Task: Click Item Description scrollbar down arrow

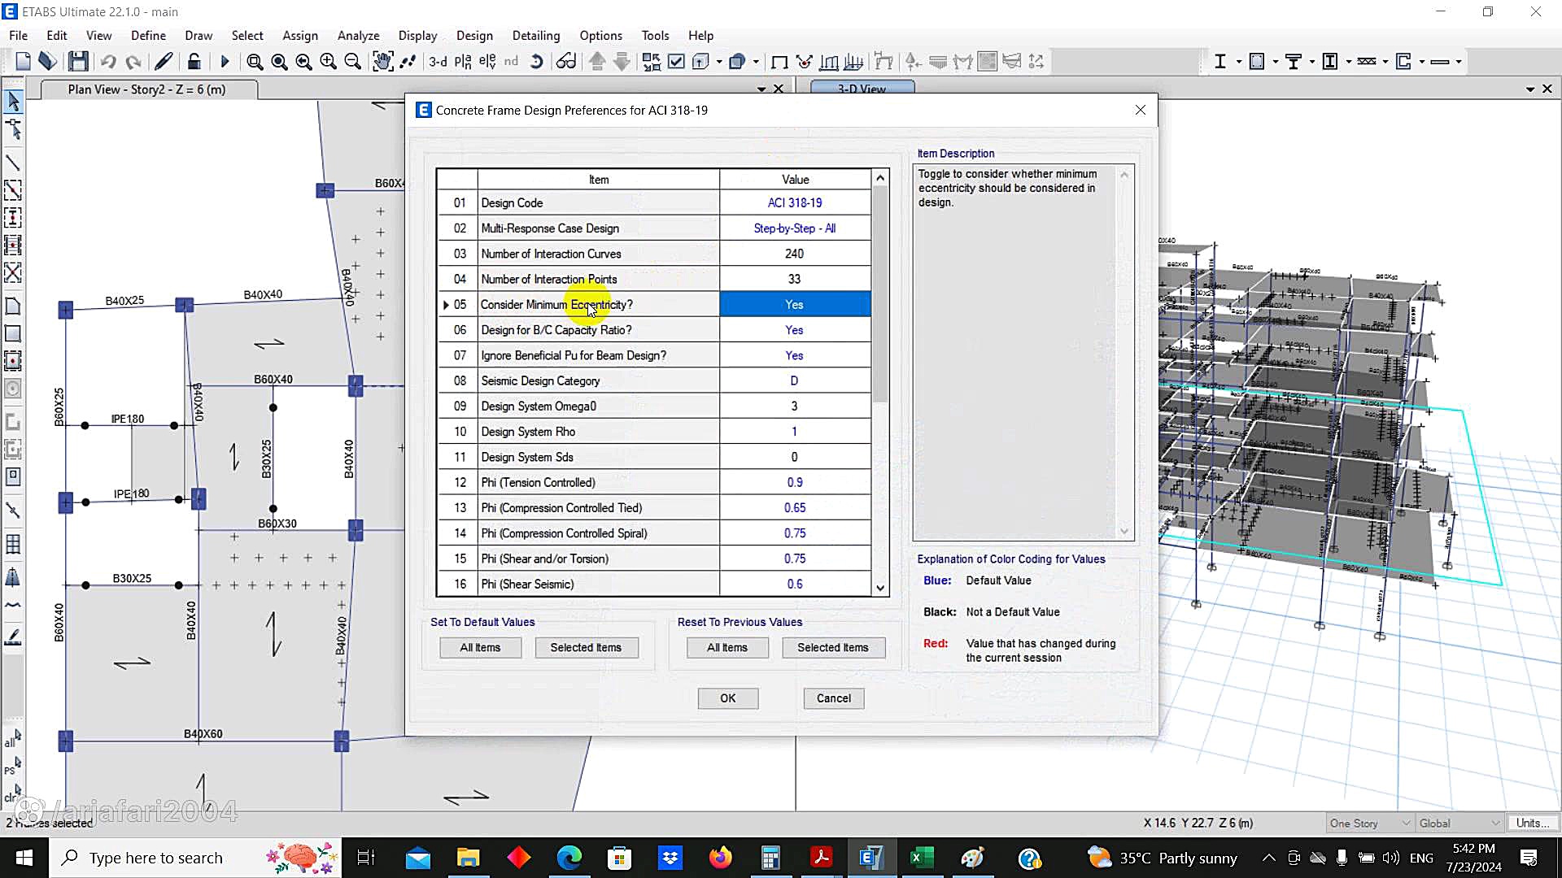Action: 1124,532
